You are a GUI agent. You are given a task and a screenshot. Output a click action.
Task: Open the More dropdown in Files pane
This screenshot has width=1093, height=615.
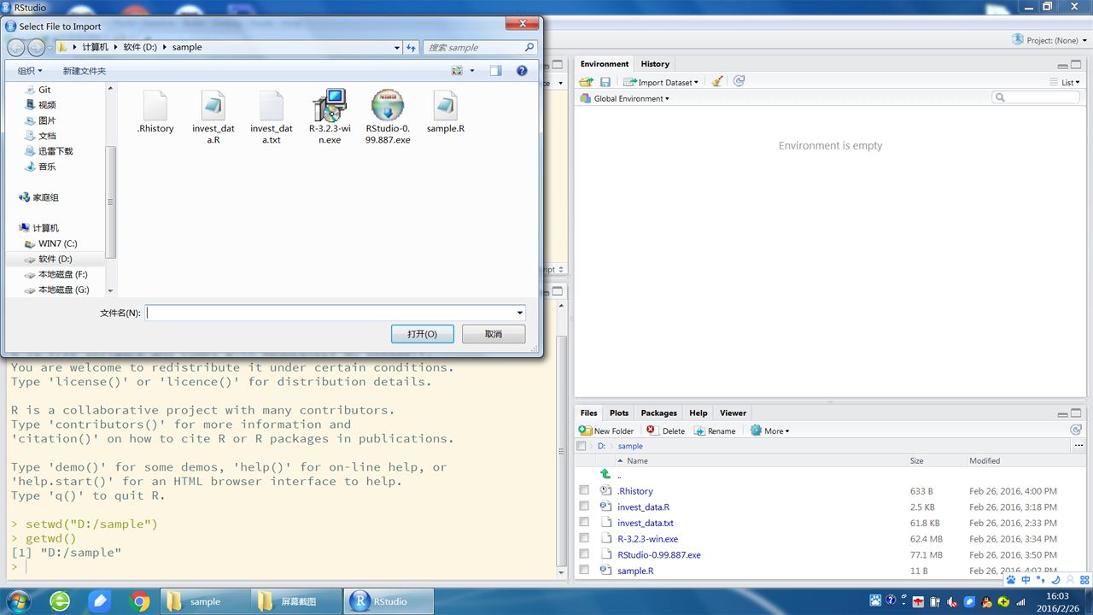(769, 430)
